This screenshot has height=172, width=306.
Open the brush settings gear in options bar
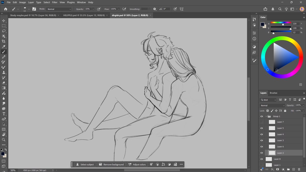pos(155,9)
